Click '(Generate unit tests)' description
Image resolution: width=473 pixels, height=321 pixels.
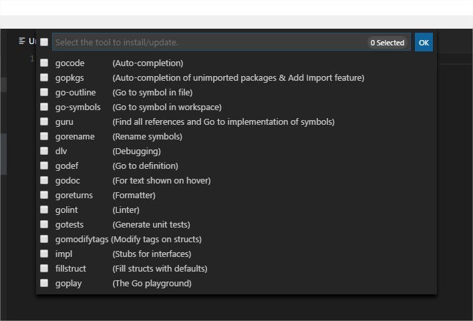point(151,224)
